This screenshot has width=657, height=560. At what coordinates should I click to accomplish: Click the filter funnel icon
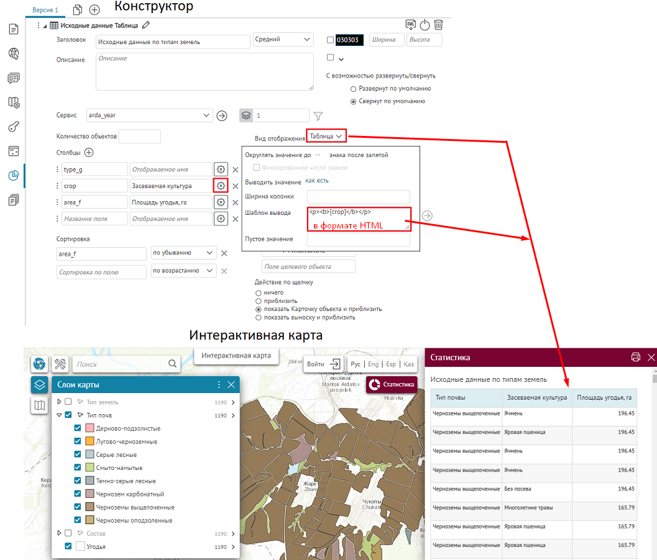tap(318, 115)
